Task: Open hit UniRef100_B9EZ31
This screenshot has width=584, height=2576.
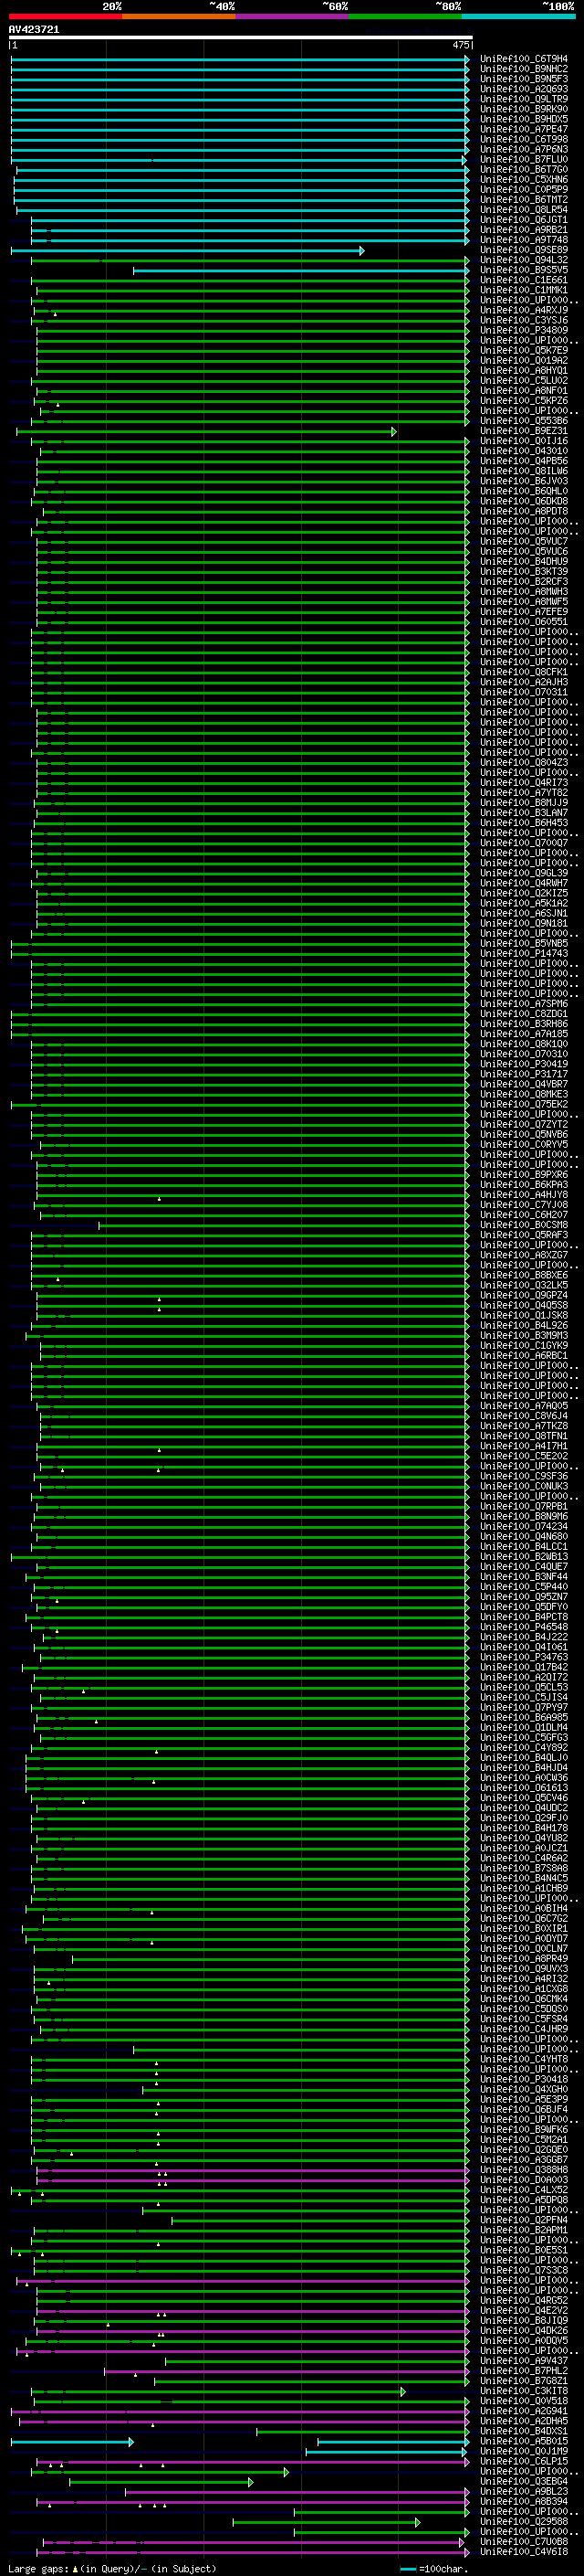Action: (x=524, y=431)
